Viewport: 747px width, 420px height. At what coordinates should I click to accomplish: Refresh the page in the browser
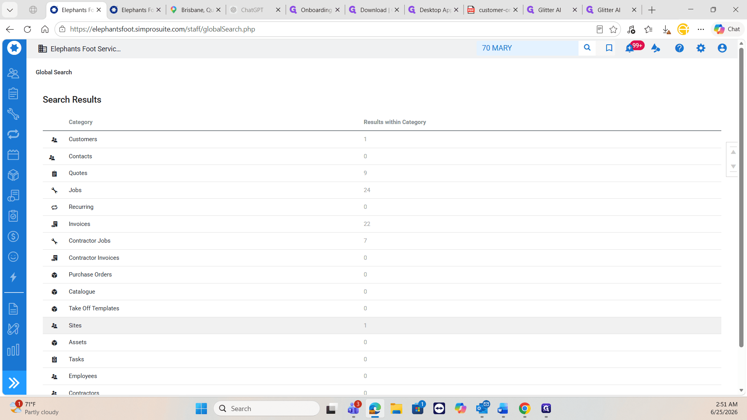(27, 29)
